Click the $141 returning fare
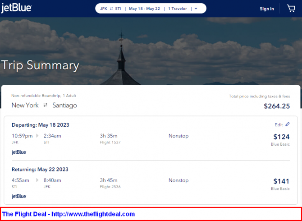302x221 pixels. (x=282, y=181)
